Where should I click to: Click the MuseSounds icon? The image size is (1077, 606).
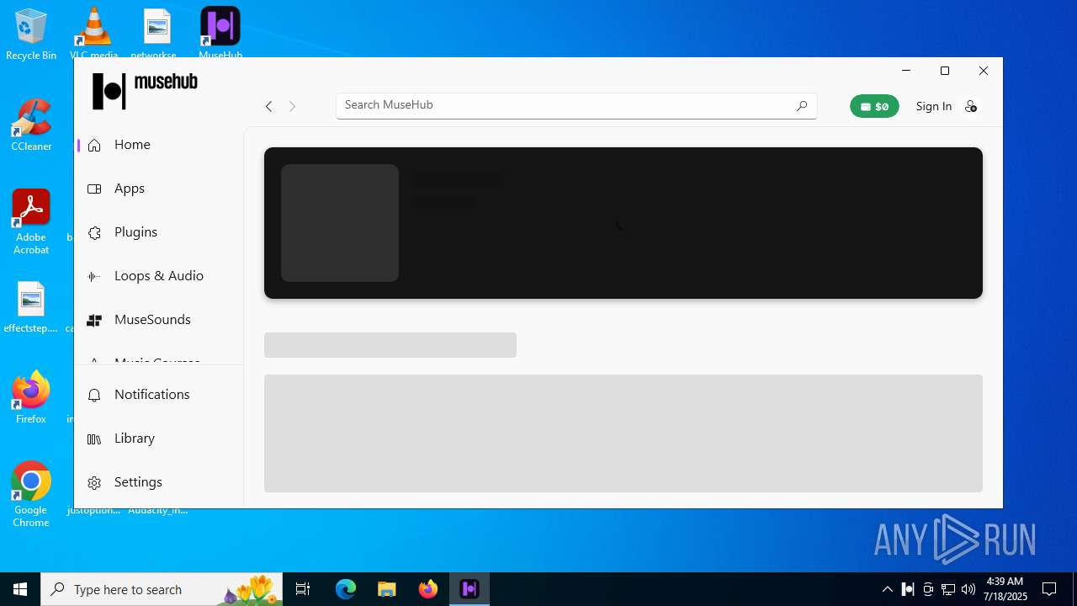click(94, 320)
